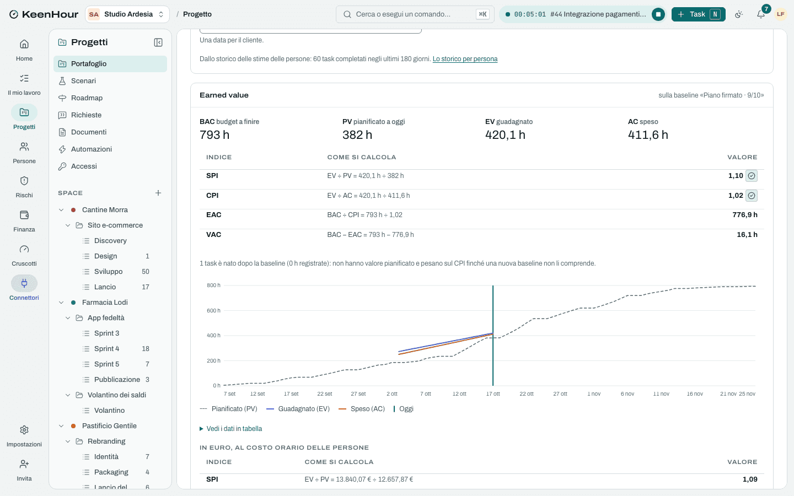
Task: Collapse the Progetti sidebar panel
Action: (158, 42)
